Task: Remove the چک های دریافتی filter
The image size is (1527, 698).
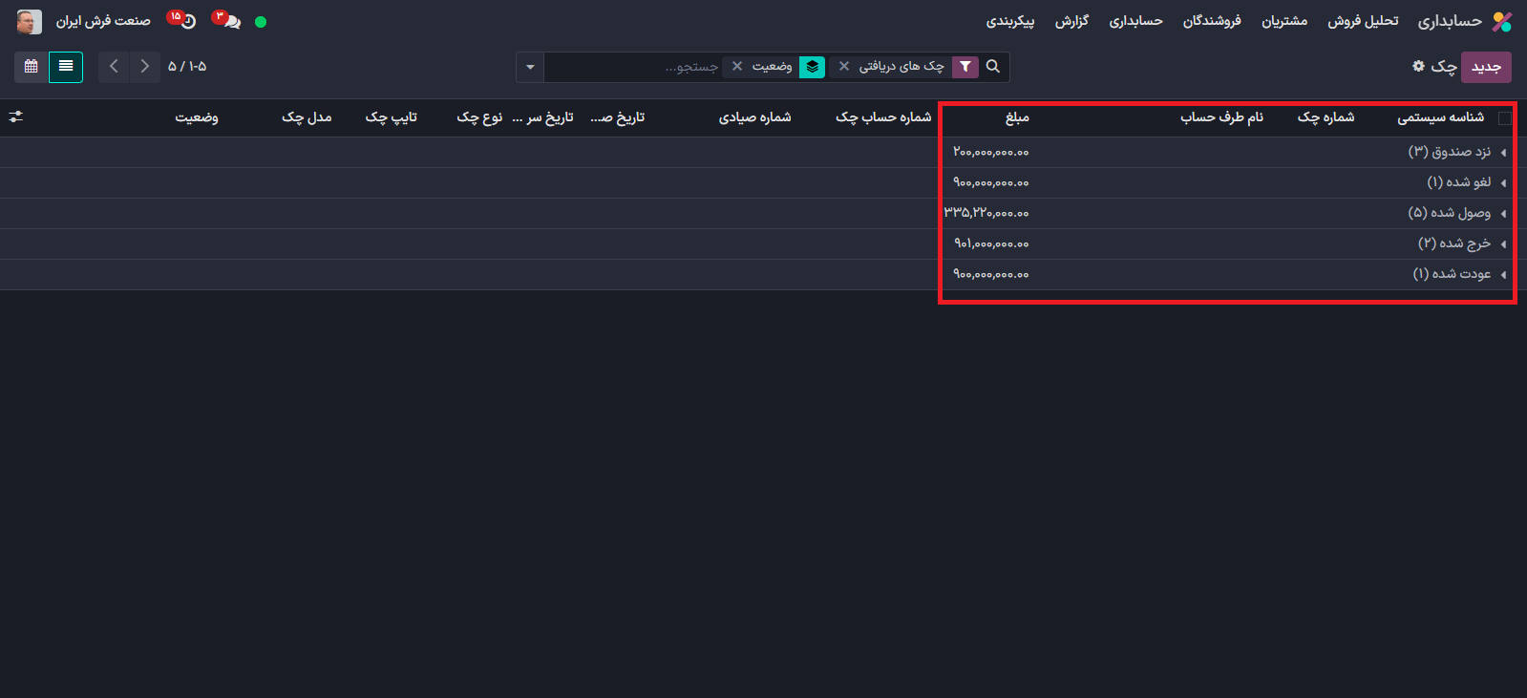Action: click(844, 67)
